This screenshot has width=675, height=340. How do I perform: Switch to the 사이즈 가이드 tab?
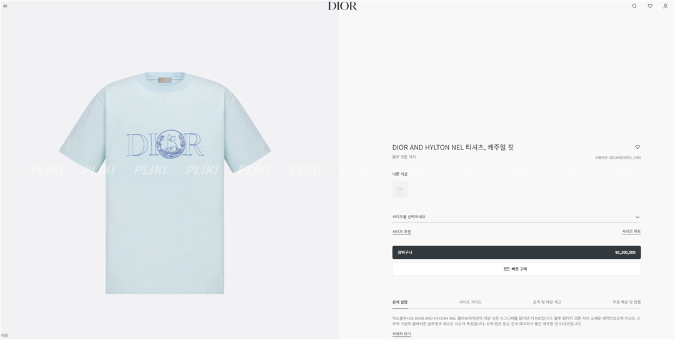pyautogui.click(x=470, y=302)
